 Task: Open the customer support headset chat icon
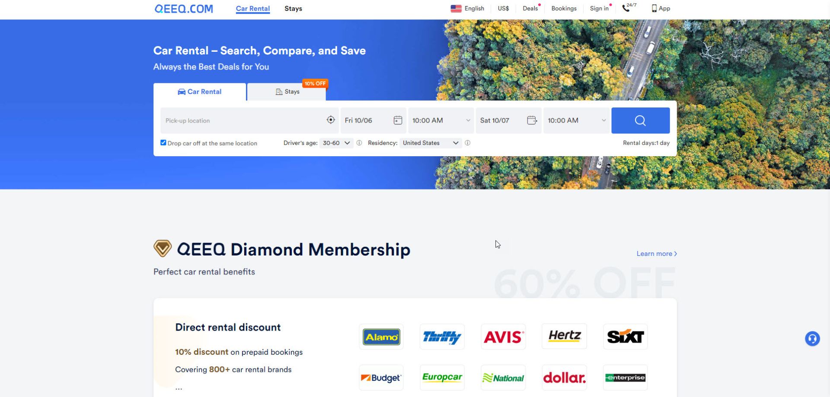tap(812, 339)
